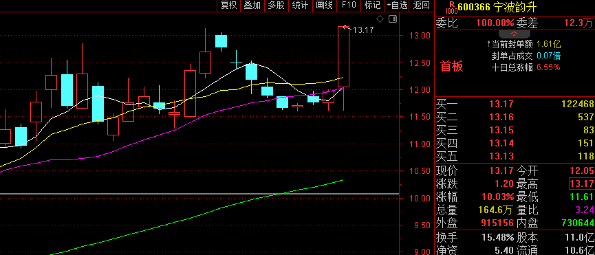Click the 股本 value 11.0亿

pos(578,238)
